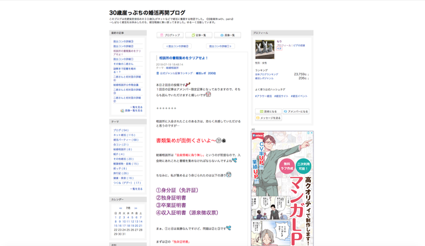Open sidebar recent post 相談所の書類集めをクリアせよ！
Viewport: 425px width, 246px height.
click(127, 52)
